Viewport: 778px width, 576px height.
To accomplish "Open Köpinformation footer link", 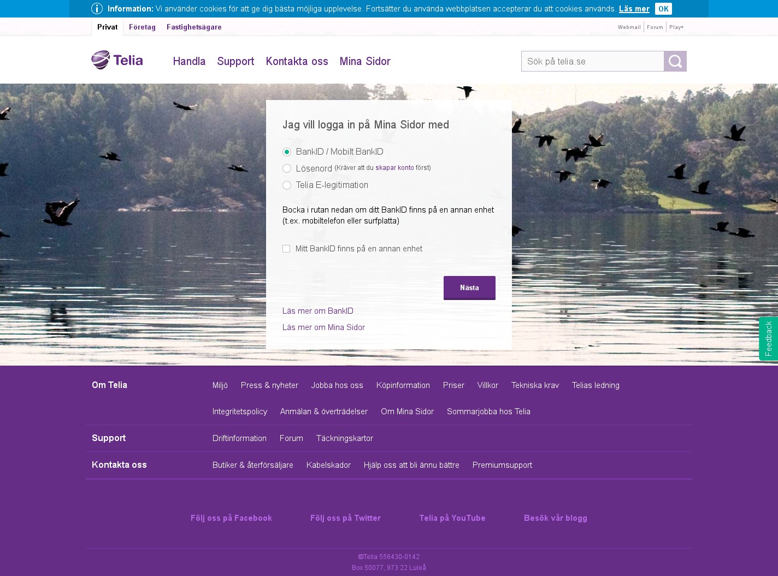I will [x=403, y=385].
